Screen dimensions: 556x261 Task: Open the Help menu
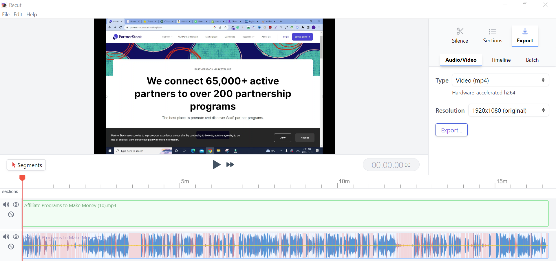(31, 14)
